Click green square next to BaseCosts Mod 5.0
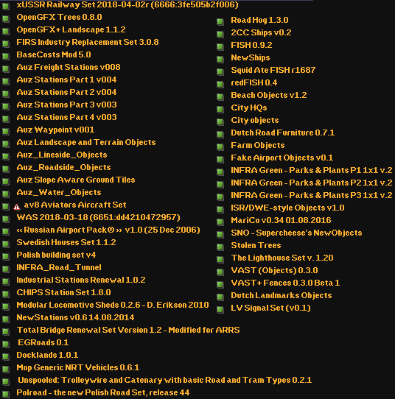 pos(6,56)
